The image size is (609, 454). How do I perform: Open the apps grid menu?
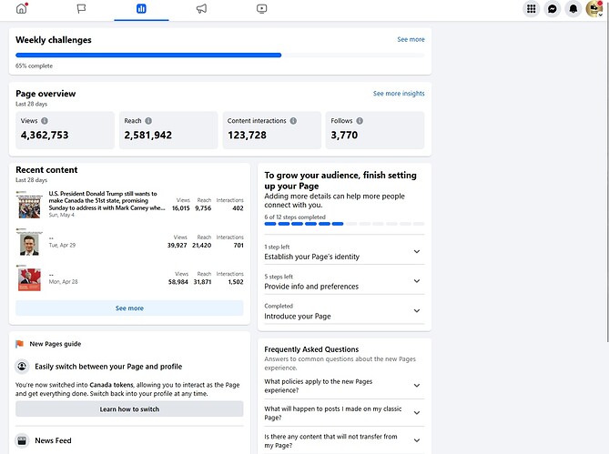(531, 8)
